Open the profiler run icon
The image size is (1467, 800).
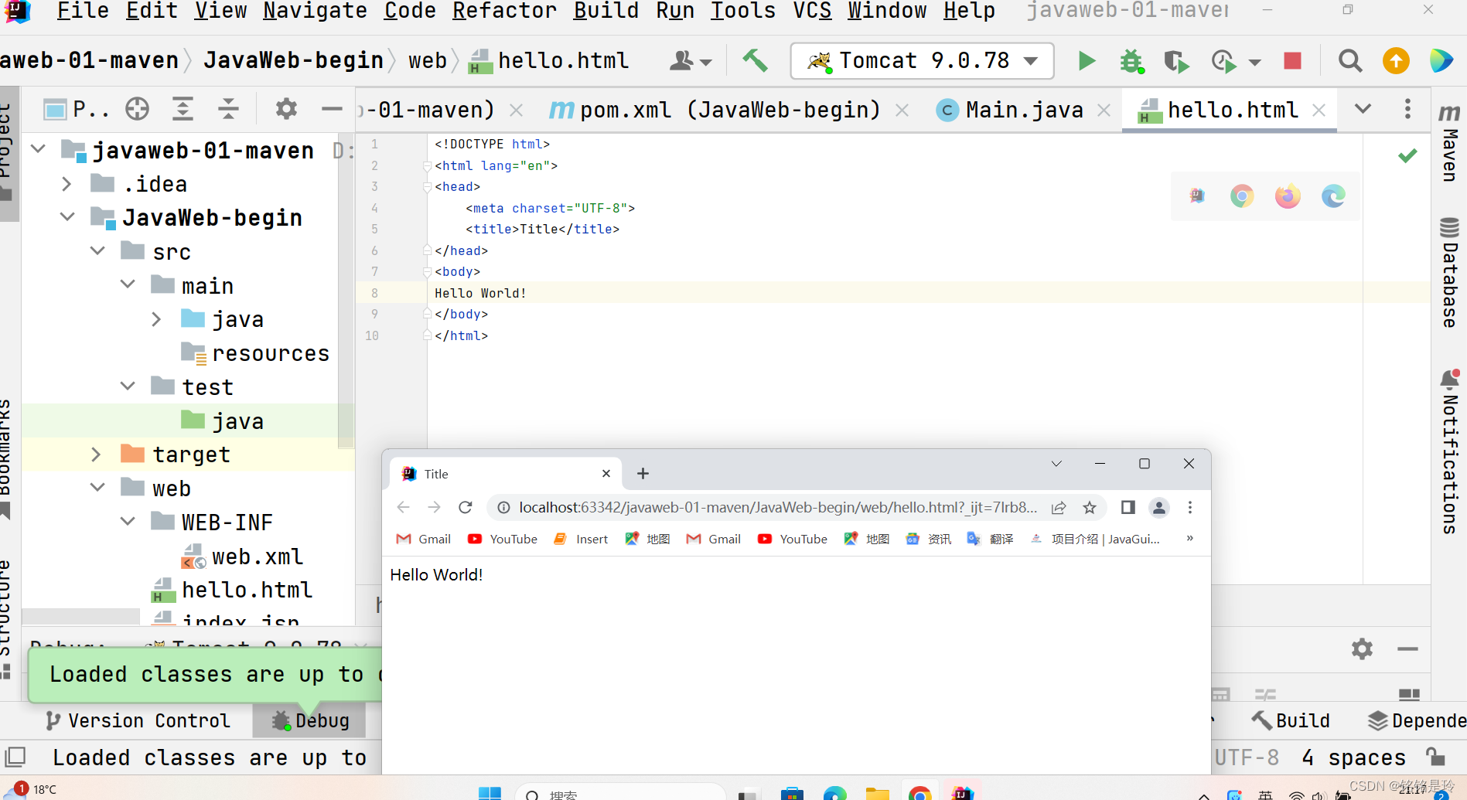(1223, 61)
